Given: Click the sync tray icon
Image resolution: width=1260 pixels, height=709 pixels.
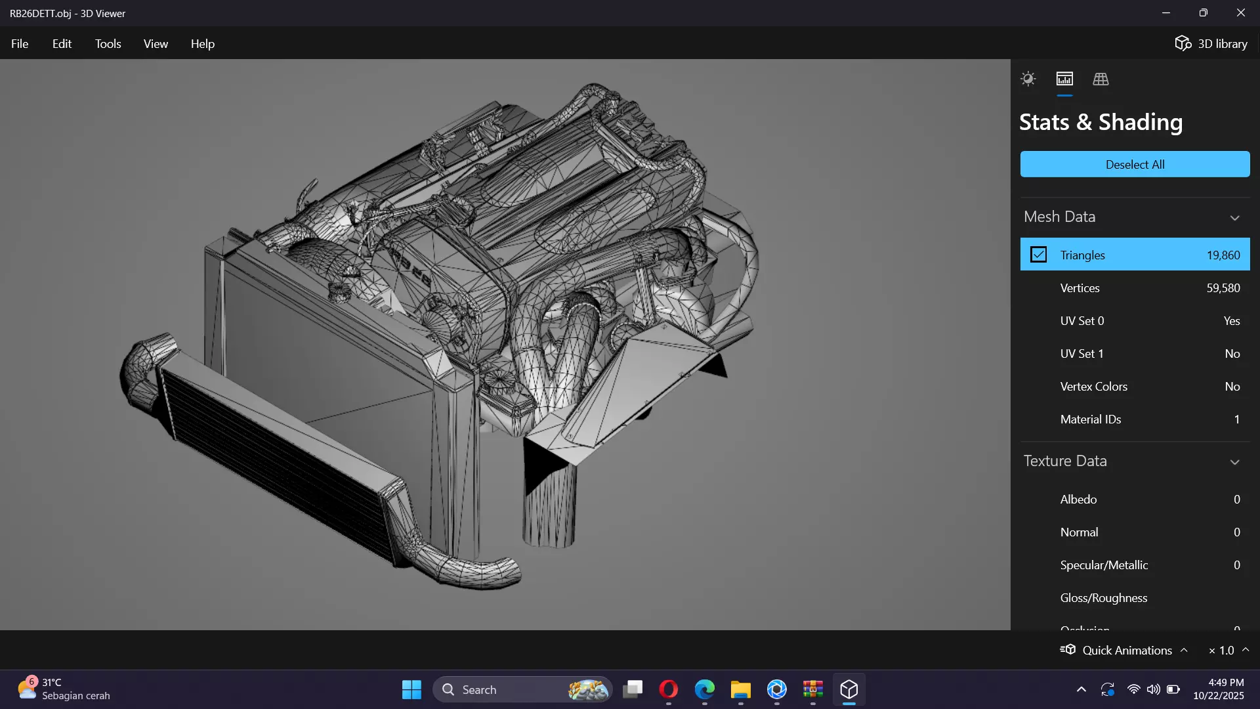Looking at the screenshot, I should click(1108, 689).
